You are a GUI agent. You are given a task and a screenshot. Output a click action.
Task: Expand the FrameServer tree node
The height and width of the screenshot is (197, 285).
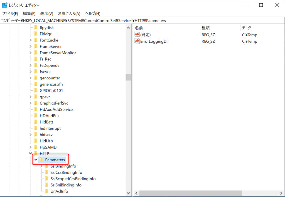click(31, 46)
